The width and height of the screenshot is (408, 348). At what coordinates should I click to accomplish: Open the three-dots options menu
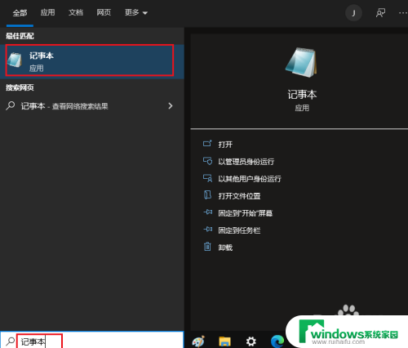[x=403, y=13]
